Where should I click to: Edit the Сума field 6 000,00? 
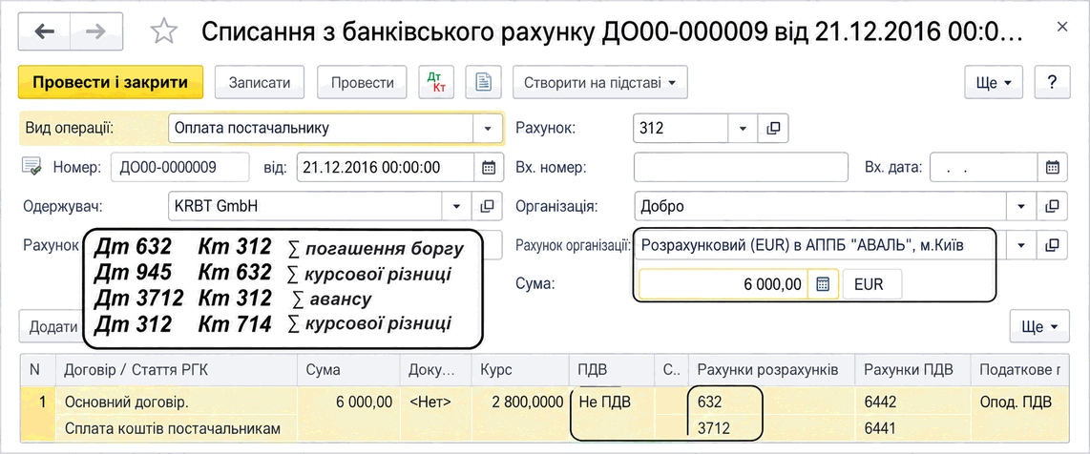click(x=723, y=284)
